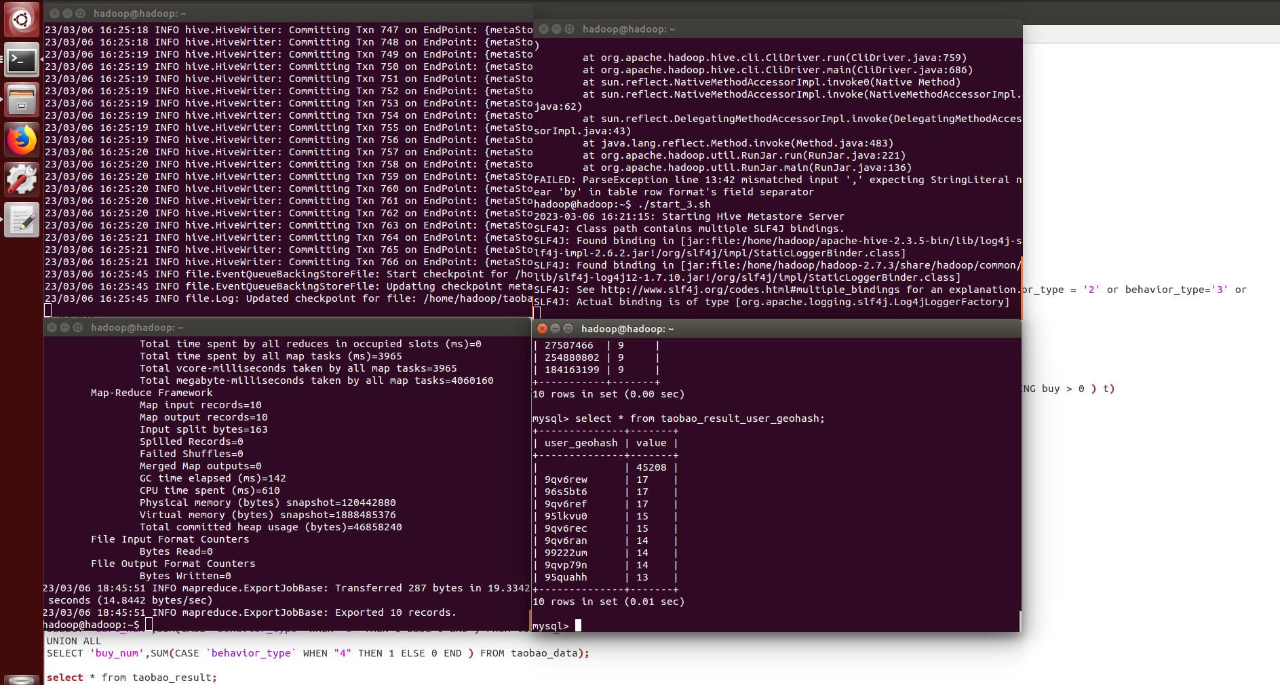Screen dimensions: 1280x685
Task: Click the 'Committing Txn 766' log line
Action: pyautogui.click(x=289, y=262)
